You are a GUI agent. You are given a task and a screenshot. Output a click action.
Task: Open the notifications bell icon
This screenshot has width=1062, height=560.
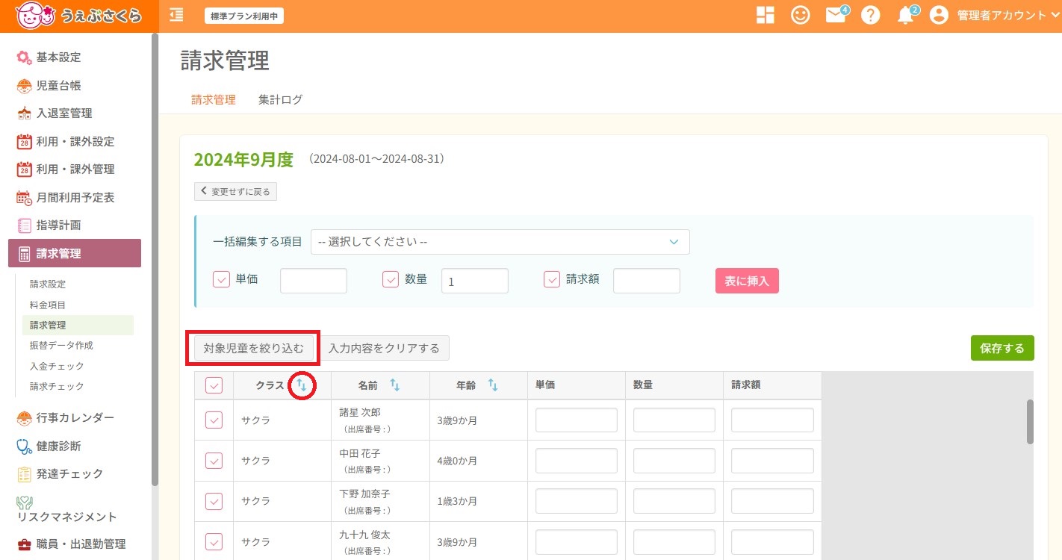tap(905, 16)
